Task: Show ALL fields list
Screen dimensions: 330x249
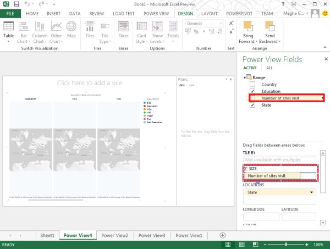Action: click(269, 68)
